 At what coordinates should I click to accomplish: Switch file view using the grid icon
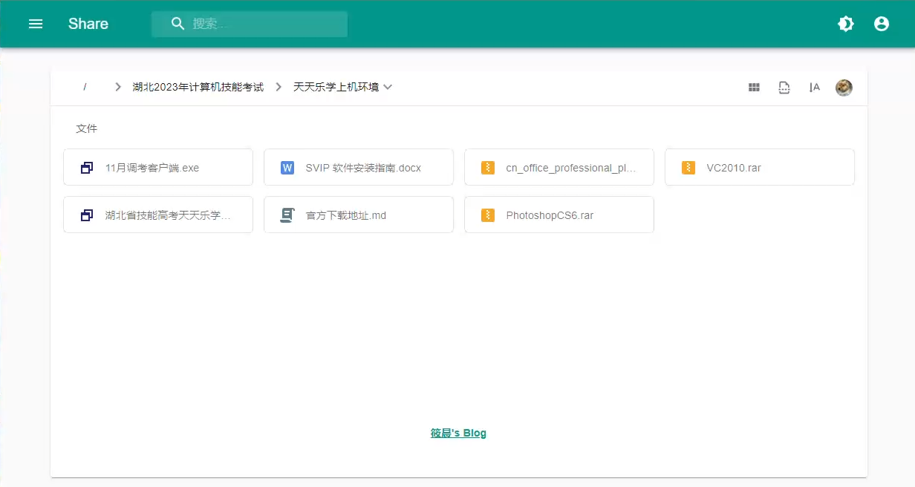(754, 88)
